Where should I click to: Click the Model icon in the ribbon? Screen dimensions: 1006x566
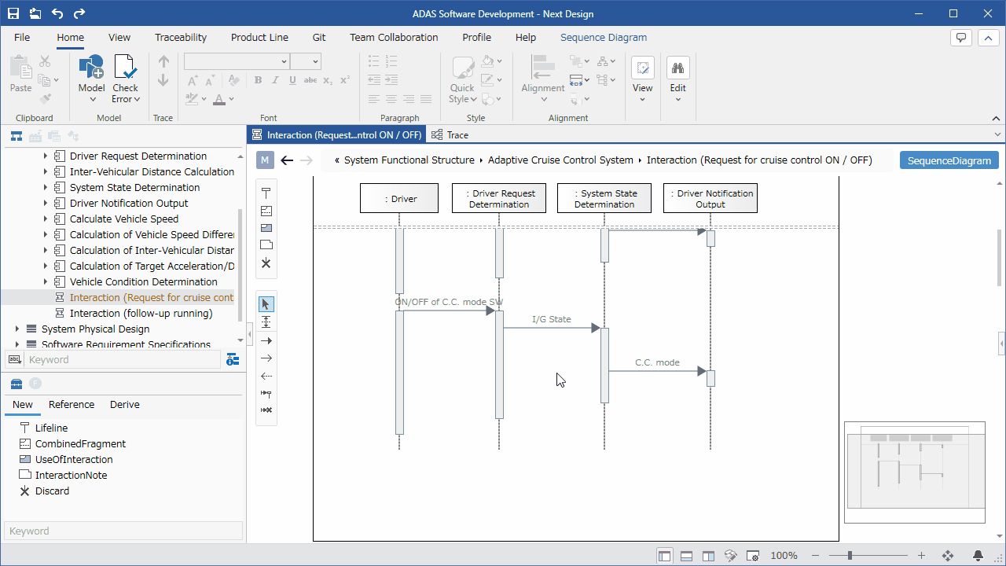[x=91, y=67]
